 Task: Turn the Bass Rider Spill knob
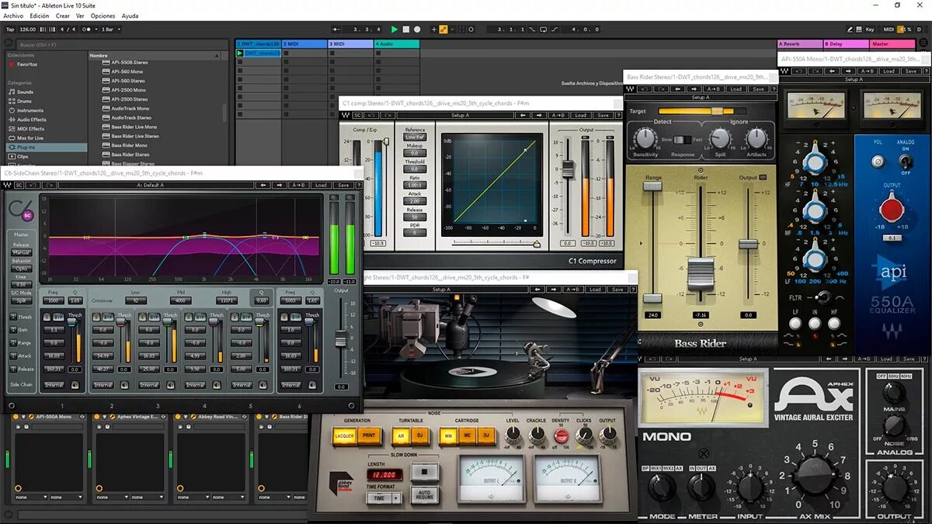point(720,139)
